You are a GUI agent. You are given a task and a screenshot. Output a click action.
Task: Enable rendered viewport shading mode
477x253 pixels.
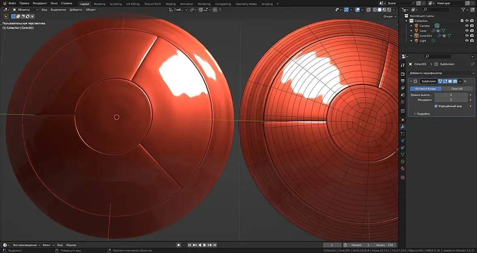click(x=389, y=10)
